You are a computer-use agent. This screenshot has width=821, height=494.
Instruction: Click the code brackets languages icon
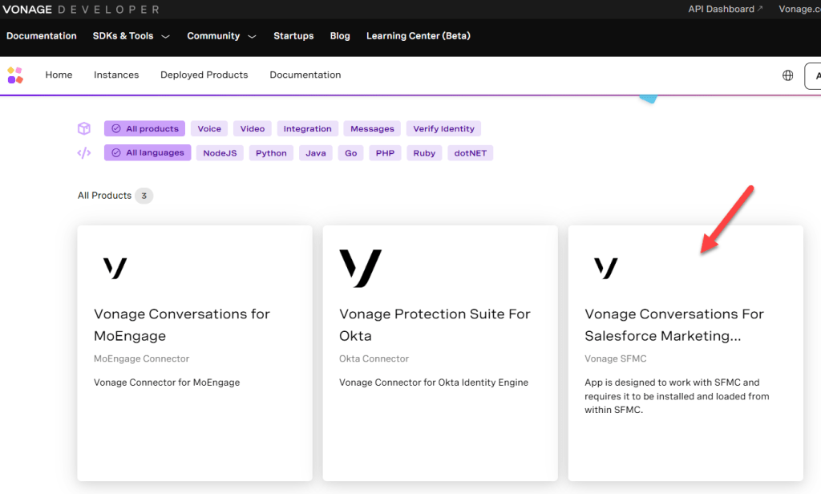click(x=83, y=153)
